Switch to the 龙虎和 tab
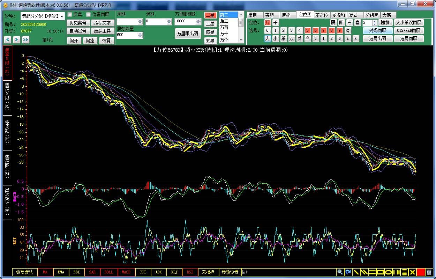 pos(338,15)
